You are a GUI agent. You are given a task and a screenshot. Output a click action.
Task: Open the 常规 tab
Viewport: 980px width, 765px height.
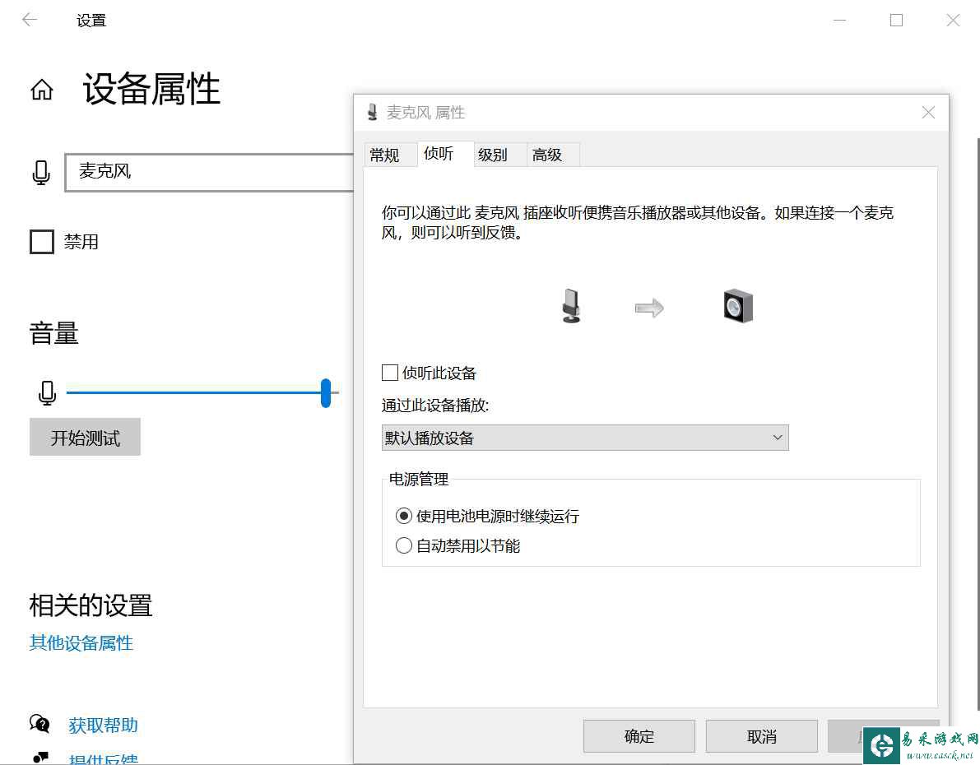(x=384, y=155)
